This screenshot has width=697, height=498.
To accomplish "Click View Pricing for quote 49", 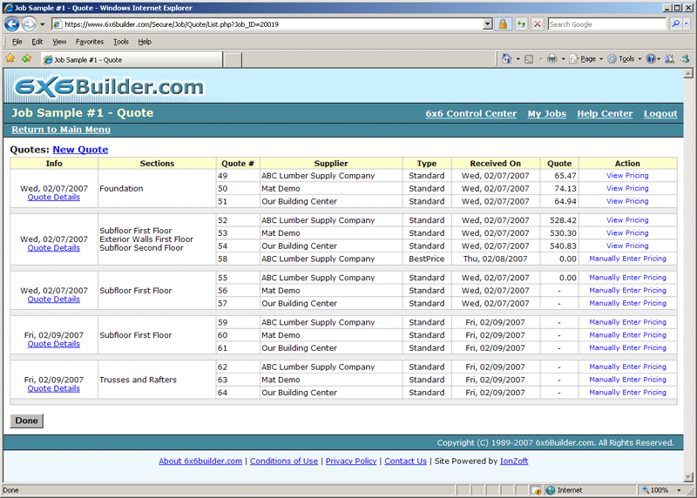I will click(x=627, y=176).
